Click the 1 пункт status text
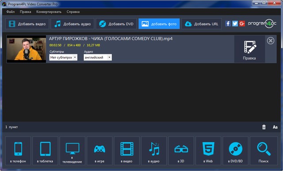This screenshot has height=171, width=283. click(11, 127)
